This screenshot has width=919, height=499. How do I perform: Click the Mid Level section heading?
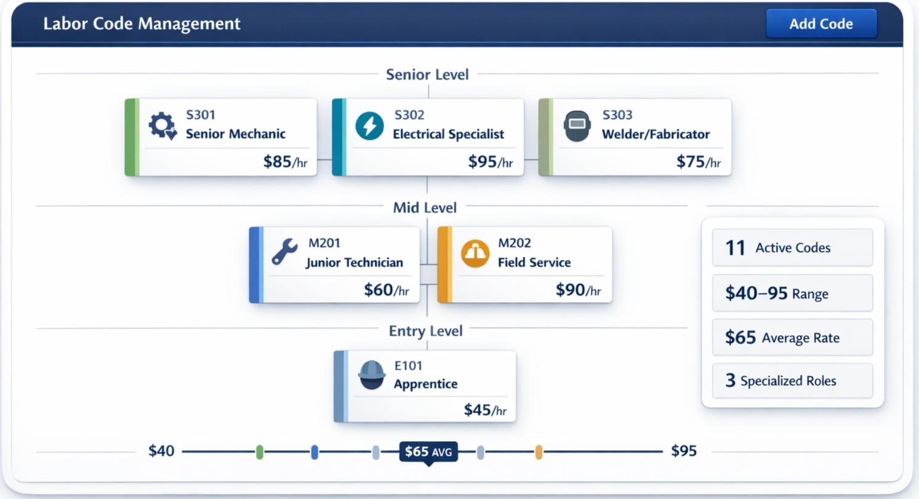click(x=425, y=207)
